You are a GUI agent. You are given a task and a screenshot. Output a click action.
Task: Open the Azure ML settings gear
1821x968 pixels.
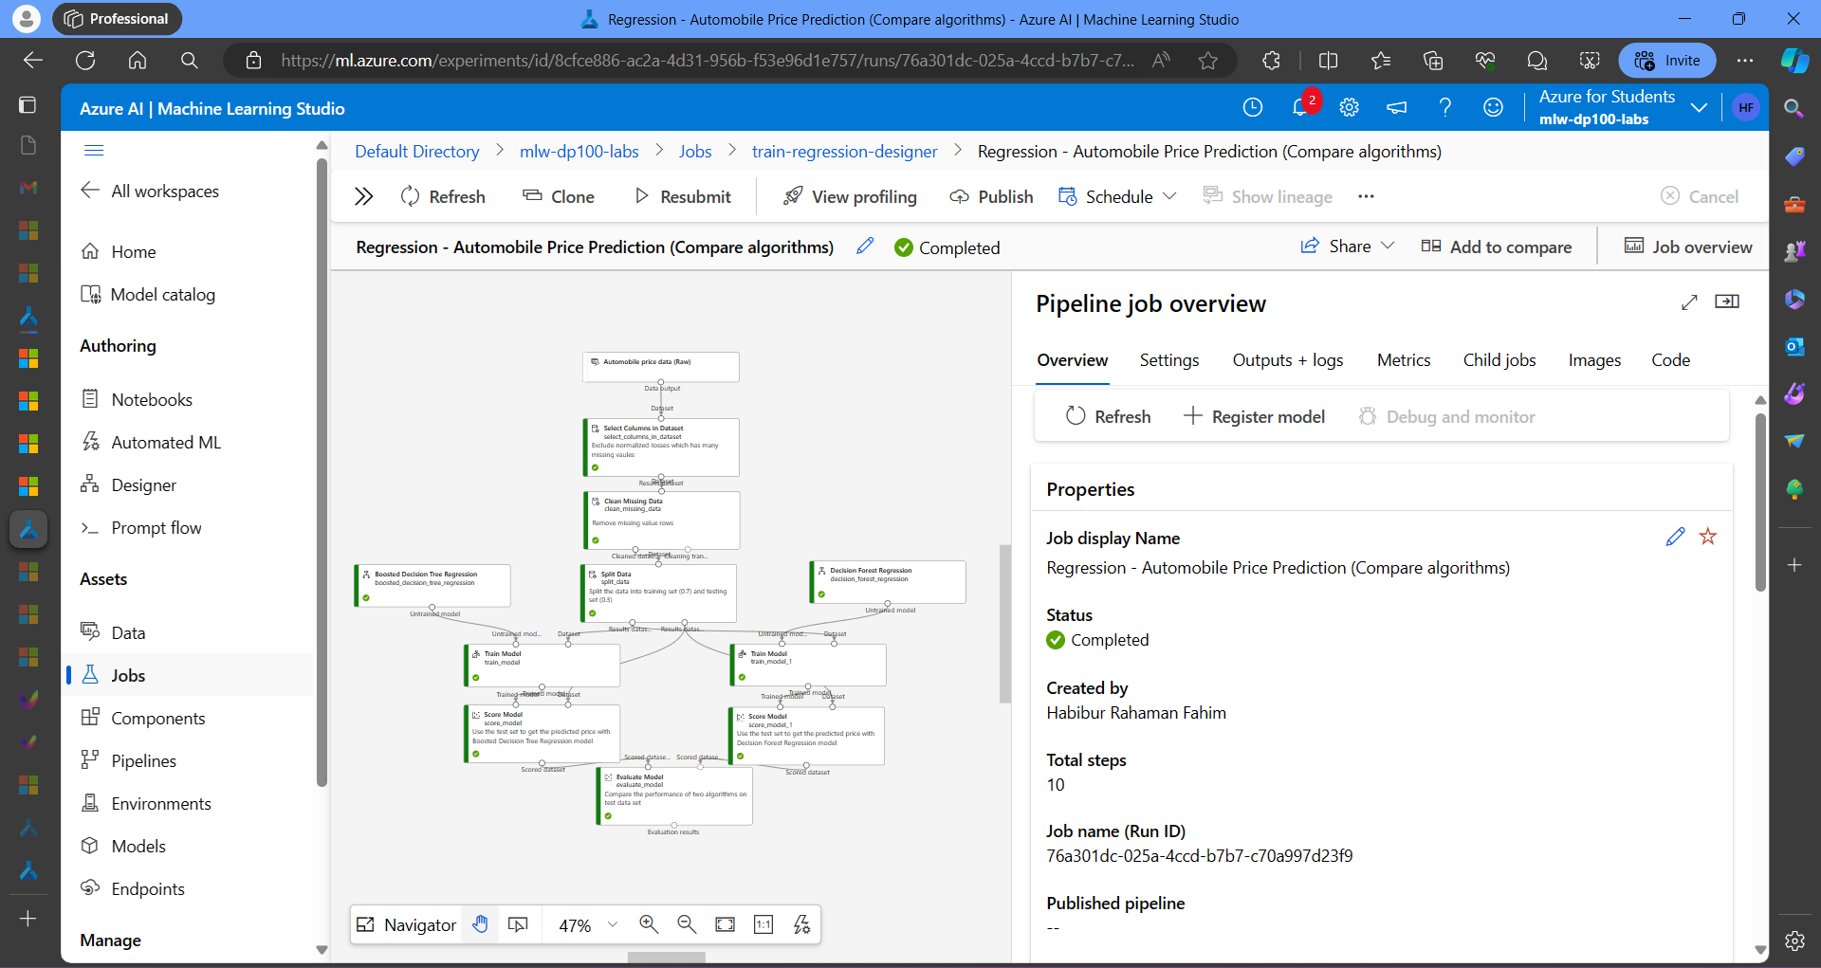click(1349, 107)
